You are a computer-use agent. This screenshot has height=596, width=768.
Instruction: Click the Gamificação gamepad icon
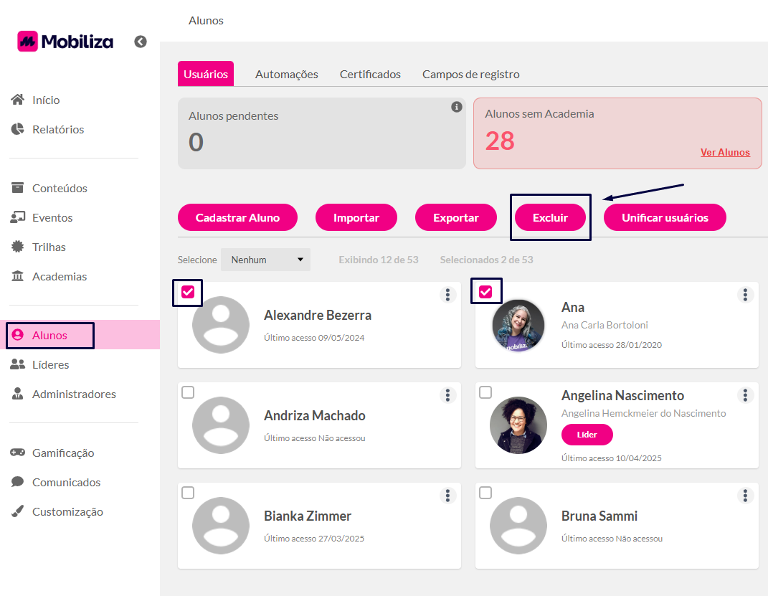(x=18, y=453)
